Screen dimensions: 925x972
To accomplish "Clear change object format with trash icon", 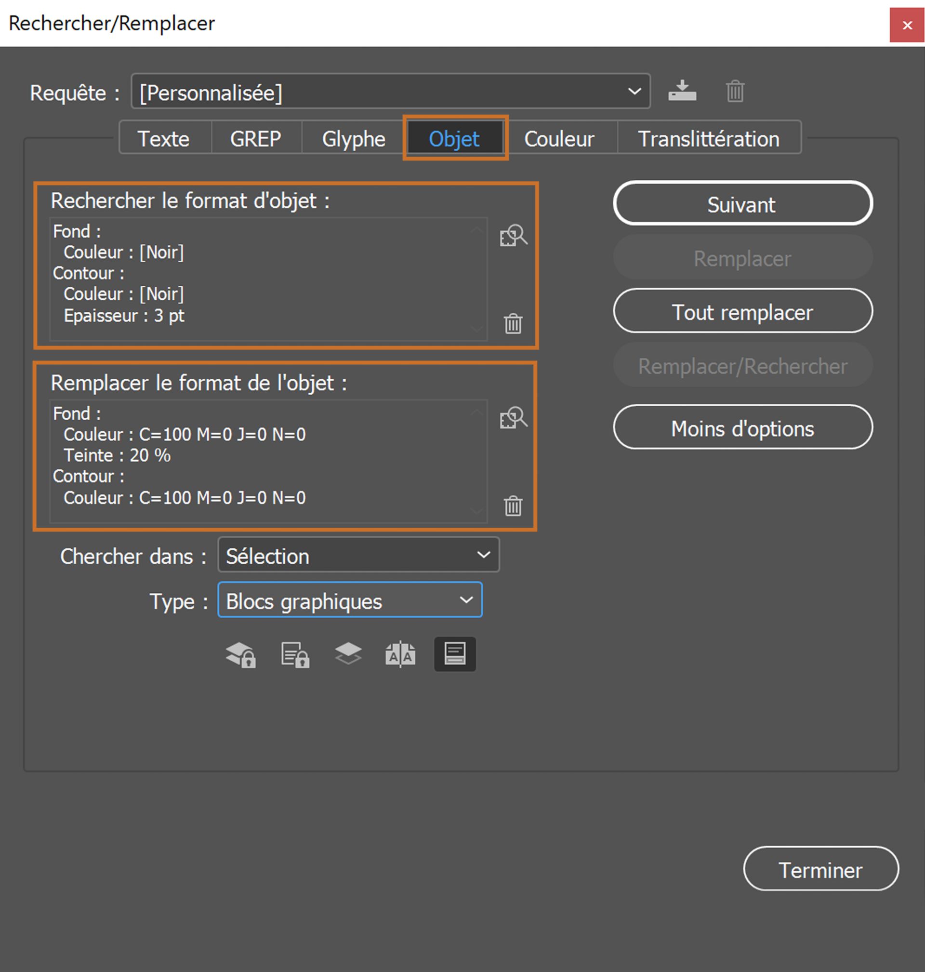I will pos(513,506).
